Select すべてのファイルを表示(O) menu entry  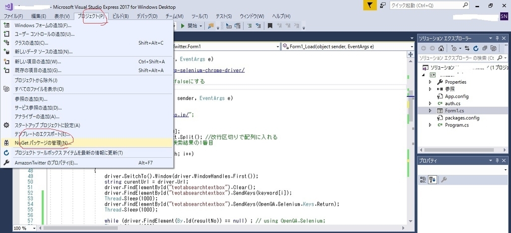pyautogui.click(x=86, y=89)
